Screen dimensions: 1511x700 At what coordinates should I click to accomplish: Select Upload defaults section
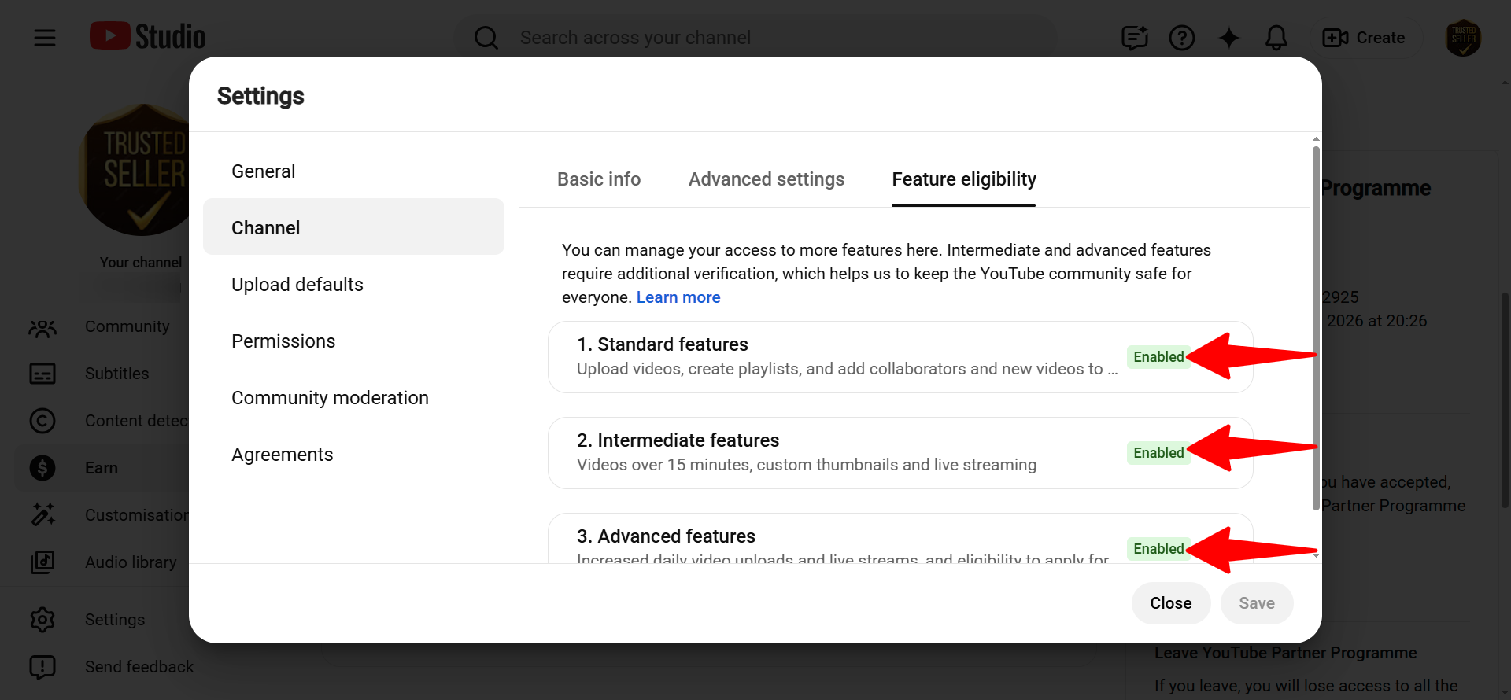(353, 285)
